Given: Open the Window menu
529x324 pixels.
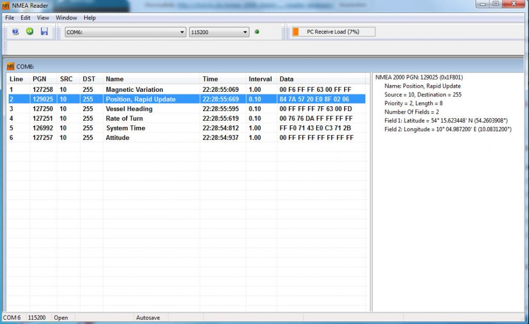Looking at the screenshot, I should tap(66, 18).
